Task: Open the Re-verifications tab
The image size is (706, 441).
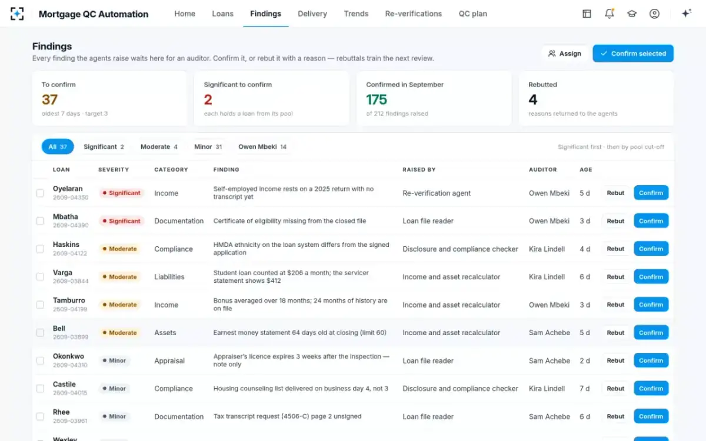Action: click(414, 14)
